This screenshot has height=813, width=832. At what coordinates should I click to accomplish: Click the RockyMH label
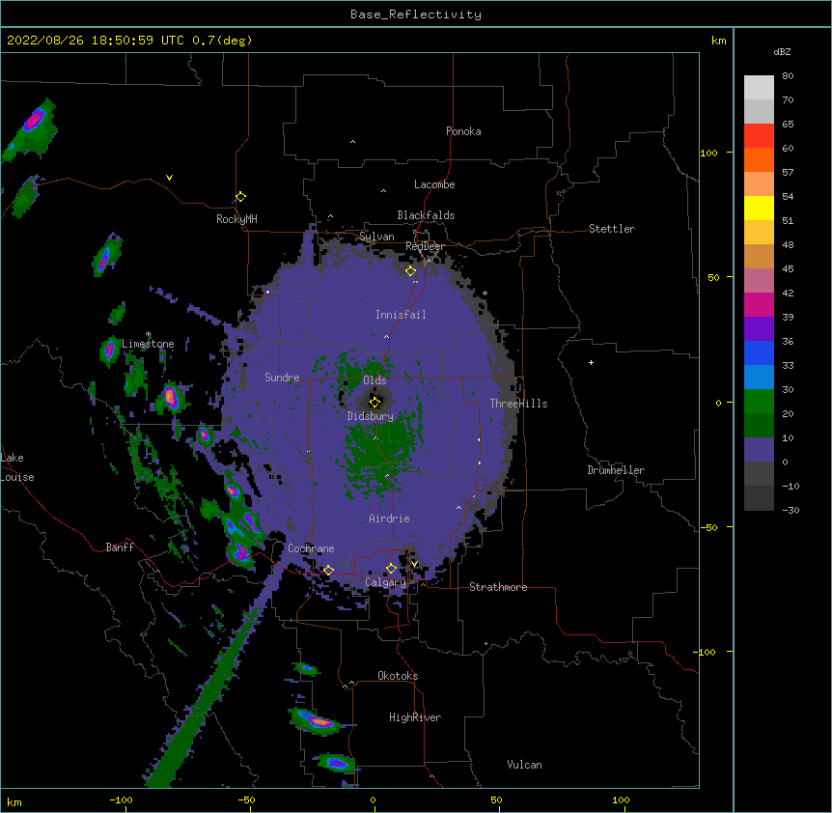click(x=236, y=219)
